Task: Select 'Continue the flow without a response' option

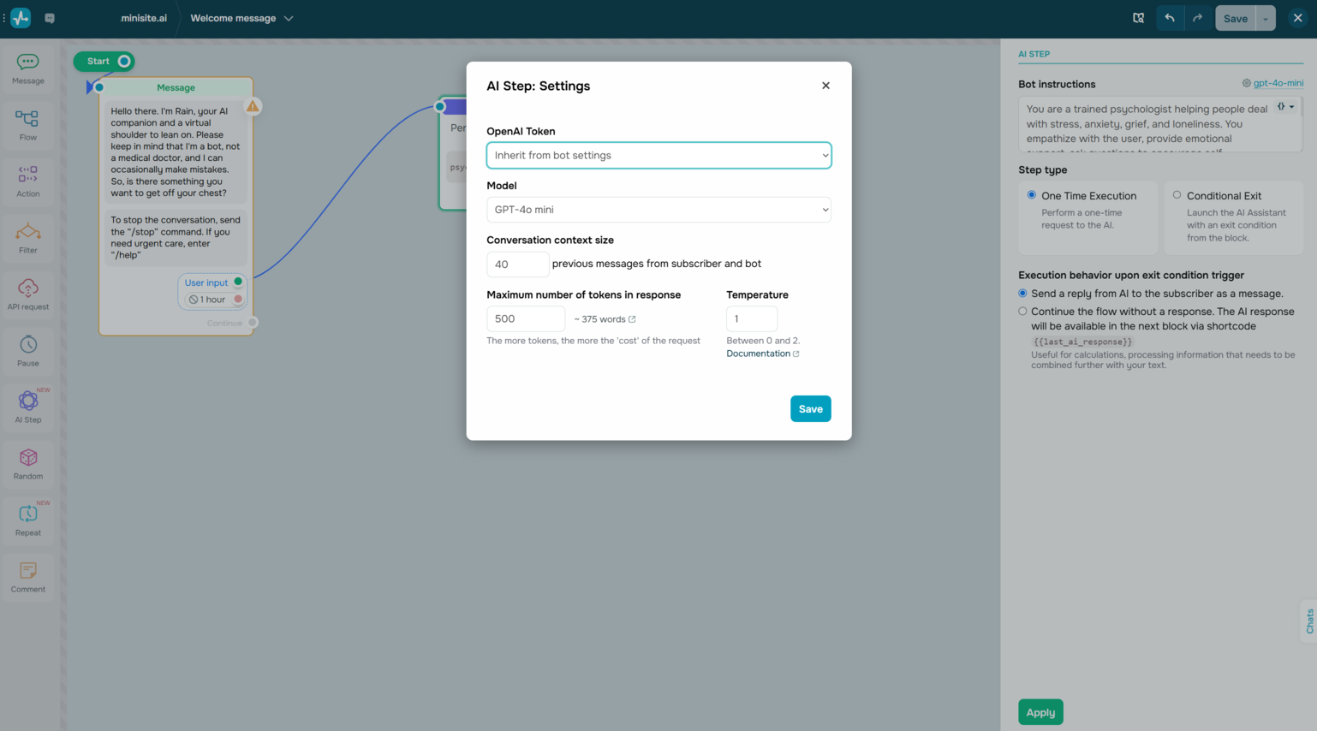Action: coord(1022,311)
